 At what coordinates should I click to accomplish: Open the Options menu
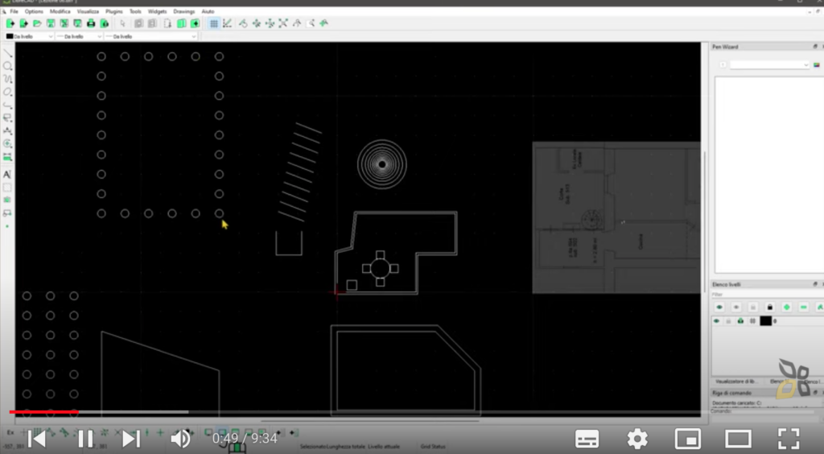pos(34,11)
